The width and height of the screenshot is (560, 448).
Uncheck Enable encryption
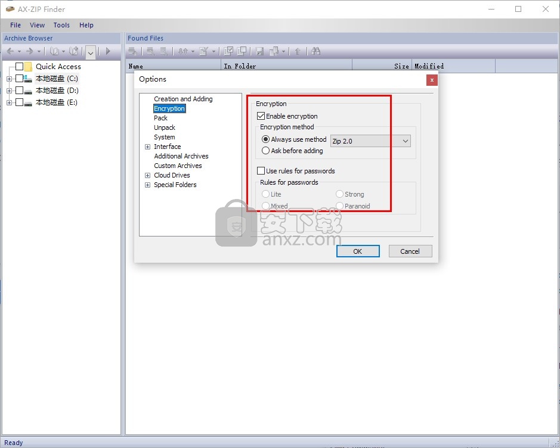[261, 116]
